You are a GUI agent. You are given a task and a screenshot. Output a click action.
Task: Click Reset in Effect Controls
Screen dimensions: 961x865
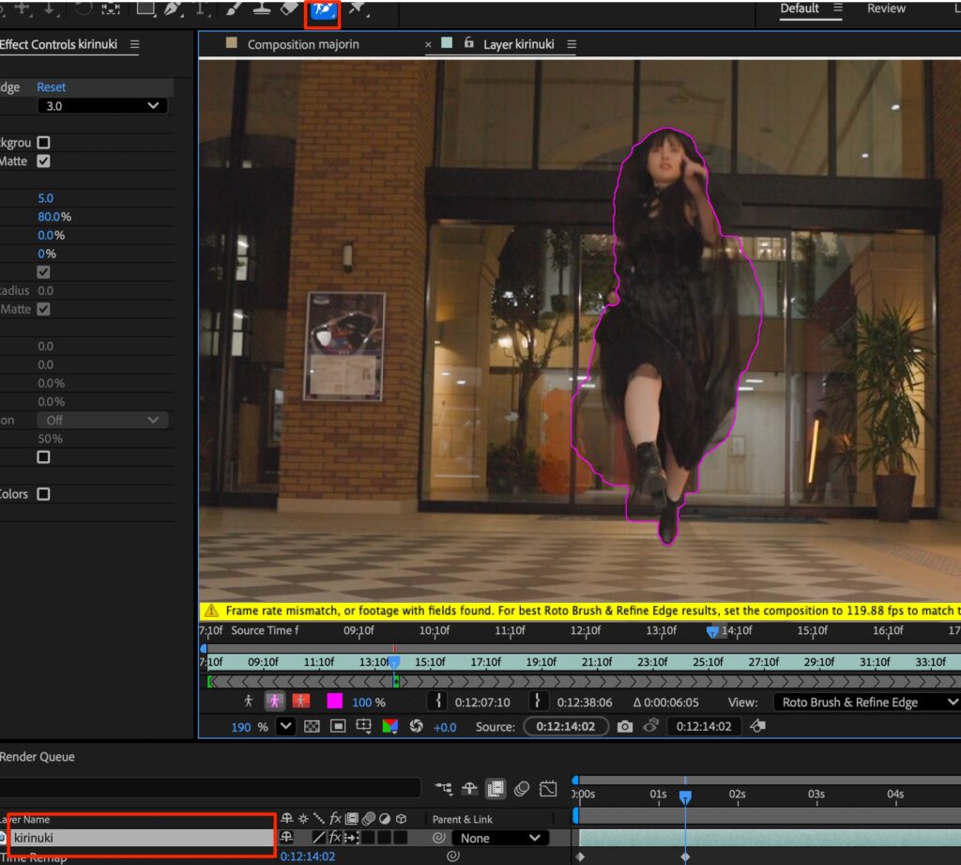click(52, 86)
